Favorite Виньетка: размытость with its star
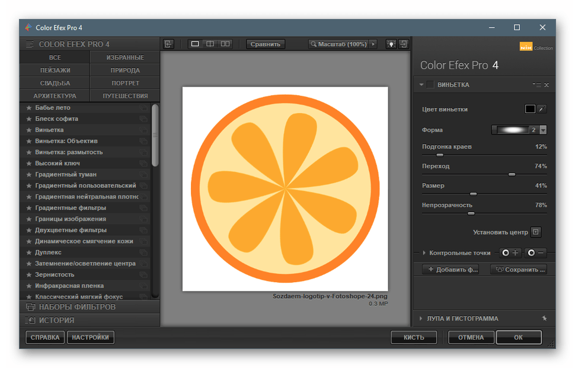The image size is (575, 368). (x=28, y=152)
